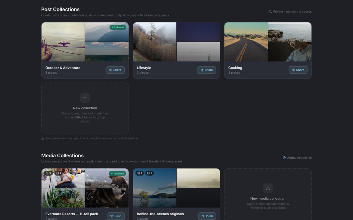The image size is (353, 220).
Task: Click the 'Media Collections' heading
Action: point(63,155)
